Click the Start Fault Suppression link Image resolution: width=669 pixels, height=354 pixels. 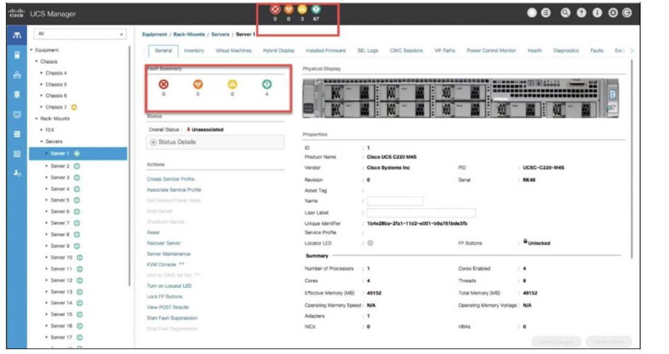(x=172, y=318)
